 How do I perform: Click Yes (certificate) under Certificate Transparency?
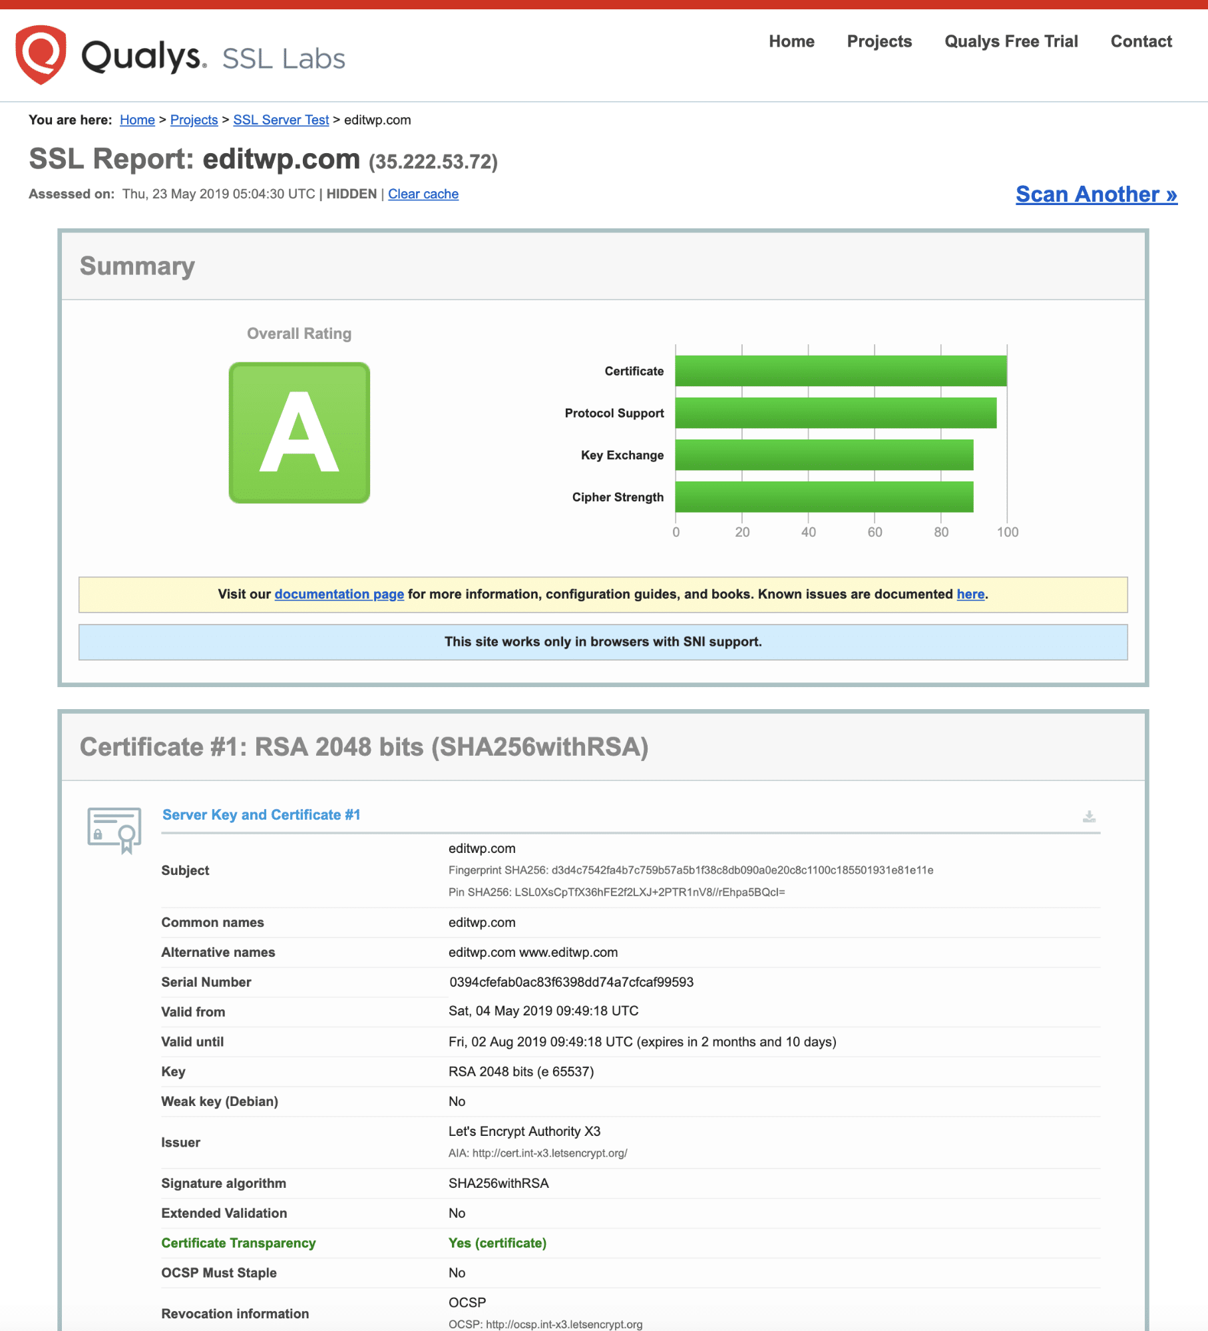click(497, 1242)
